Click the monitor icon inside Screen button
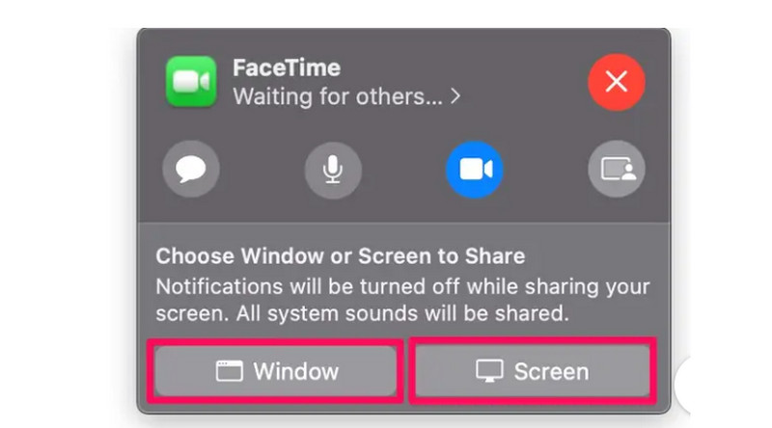772x428 pixels. point(489,371)
